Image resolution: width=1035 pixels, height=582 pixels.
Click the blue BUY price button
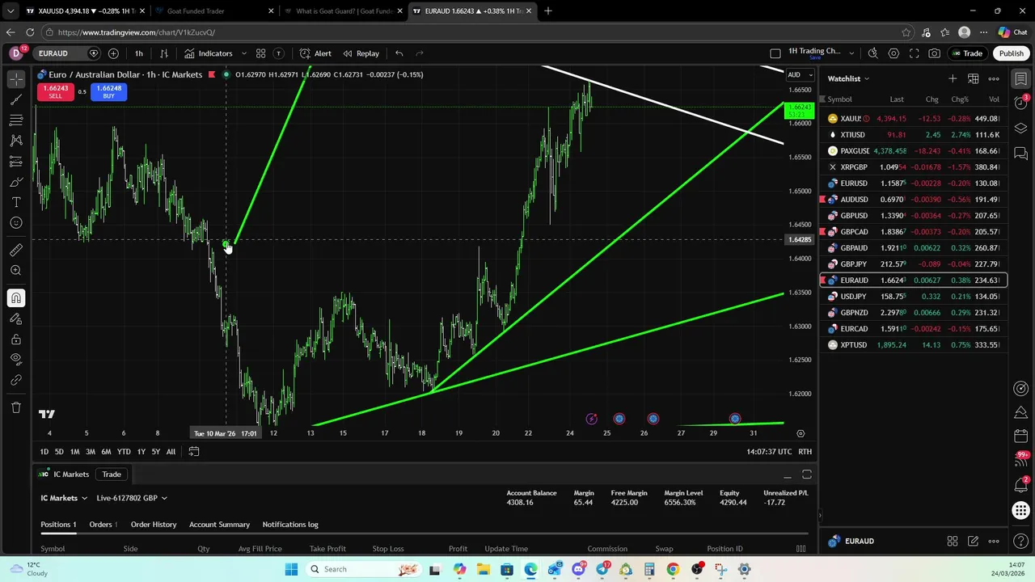tap(108, 92)
